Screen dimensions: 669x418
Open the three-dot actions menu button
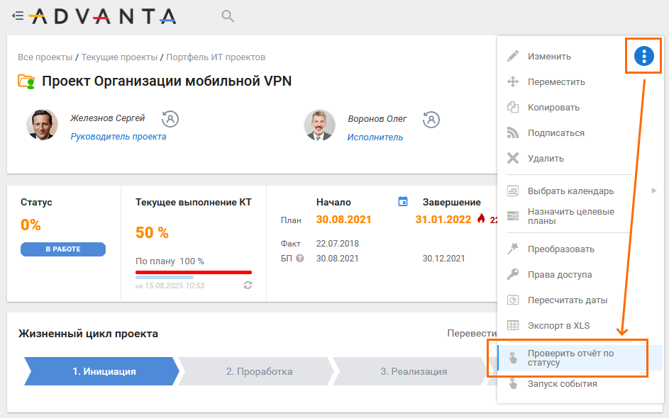pyautogui.click(x=643, y=56)
